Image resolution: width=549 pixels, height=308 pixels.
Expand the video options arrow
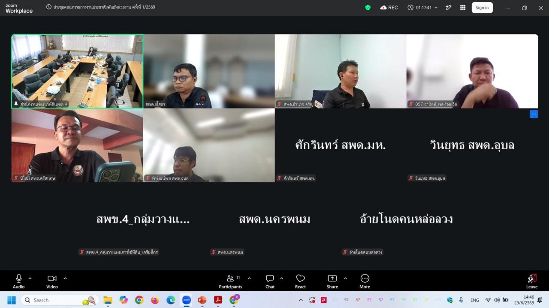(x=65, y=278)
